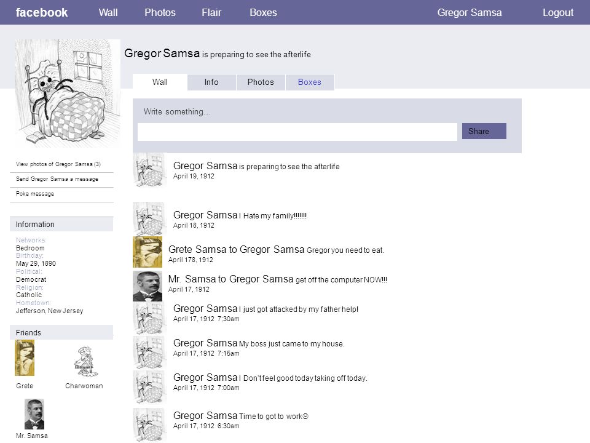590x443 pixels.
Task: Open View photos of Gregor Samsa (3)
Action: click(x=58, y=164)
